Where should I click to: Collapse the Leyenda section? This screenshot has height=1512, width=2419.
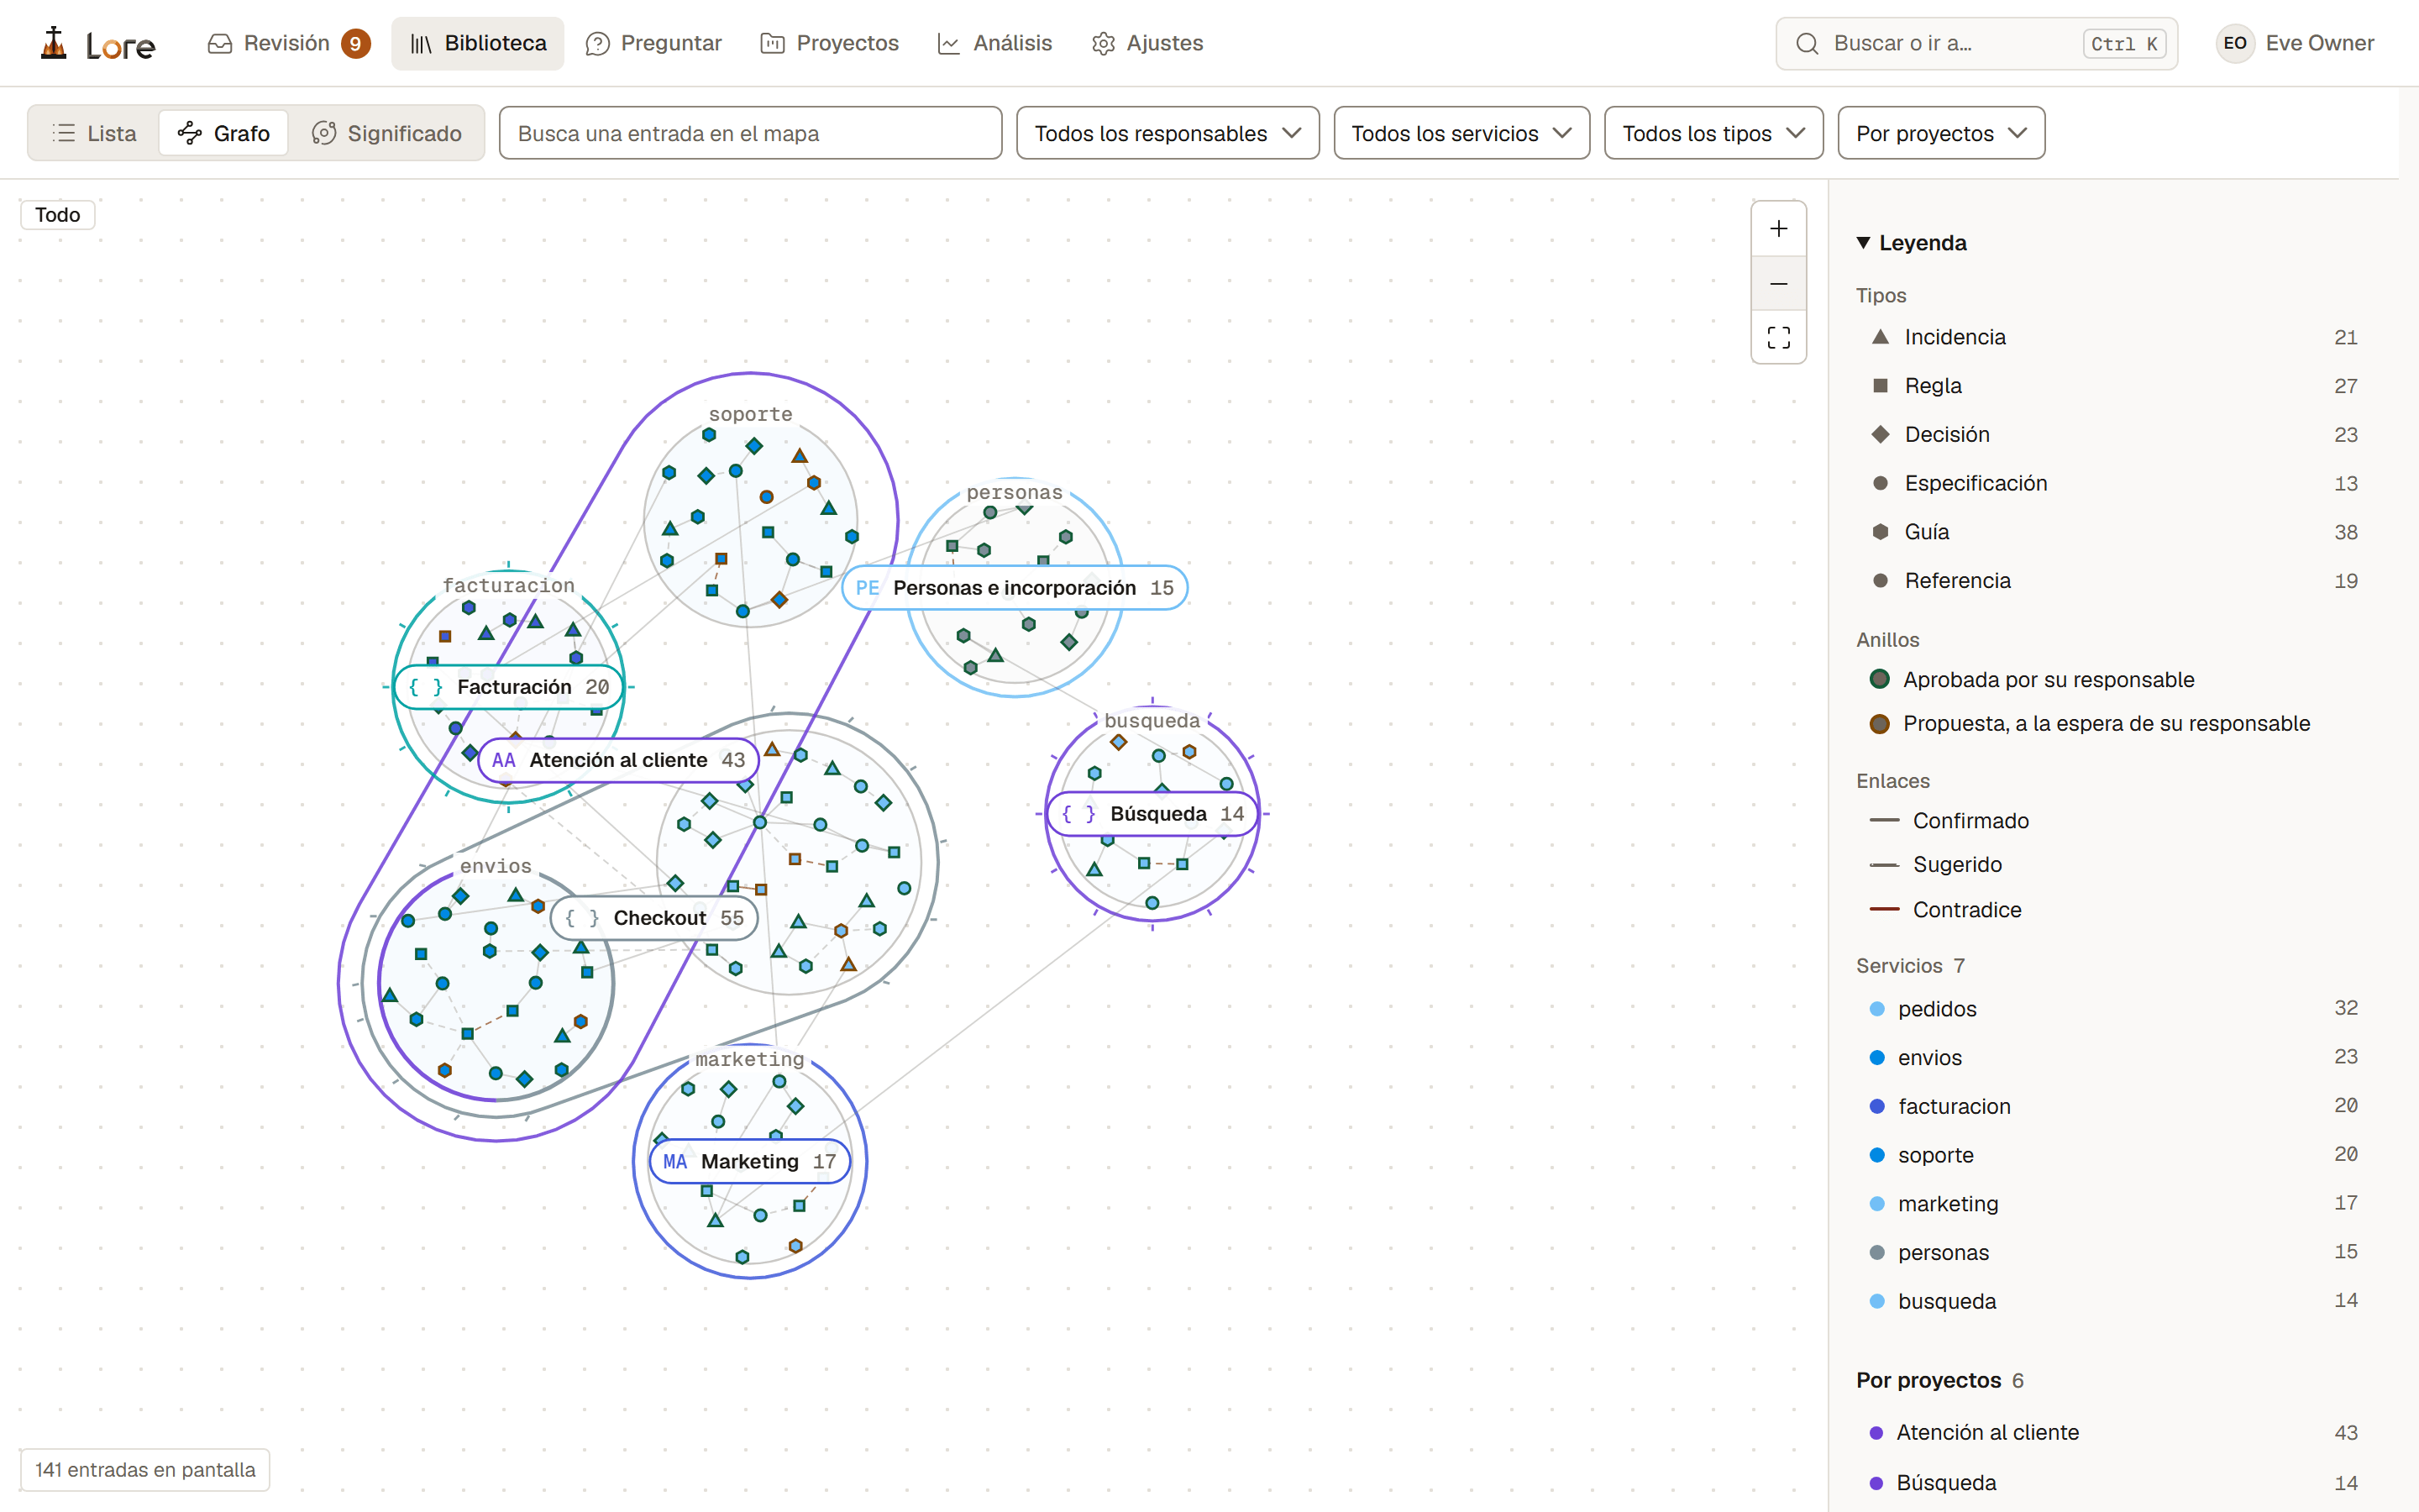point(1911,243)
